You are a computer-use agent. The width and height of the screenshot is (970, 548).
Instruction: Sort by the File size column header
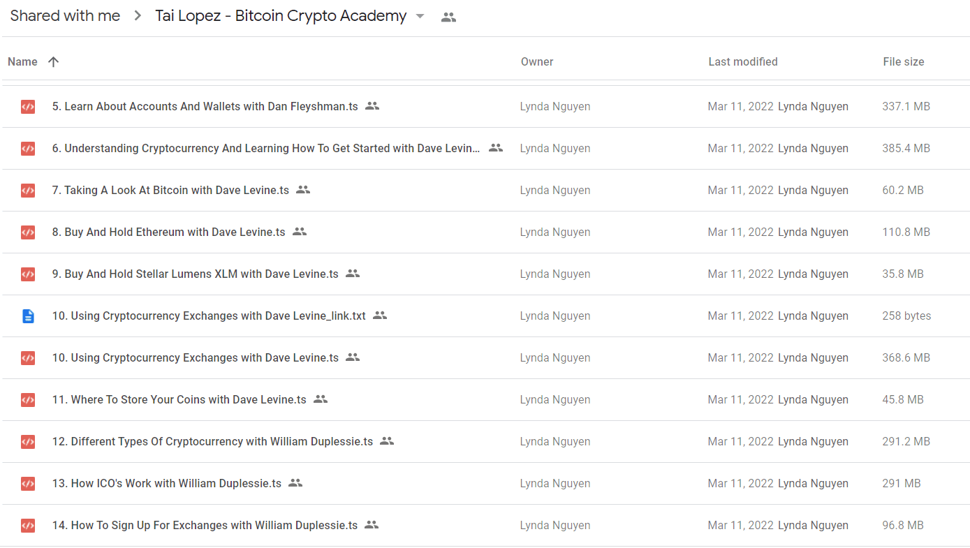(x=904, y=61)
